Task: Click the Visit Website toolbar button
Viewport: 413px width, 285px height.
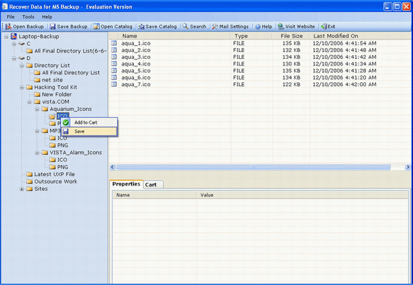Action: (296, 27)
